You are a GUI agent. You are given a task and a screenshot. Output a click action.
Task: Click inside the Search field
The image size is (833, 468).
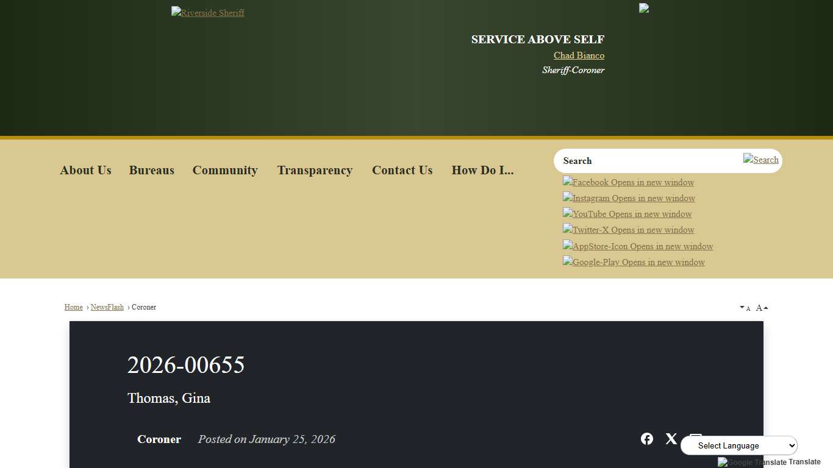[x=640, y=160]
